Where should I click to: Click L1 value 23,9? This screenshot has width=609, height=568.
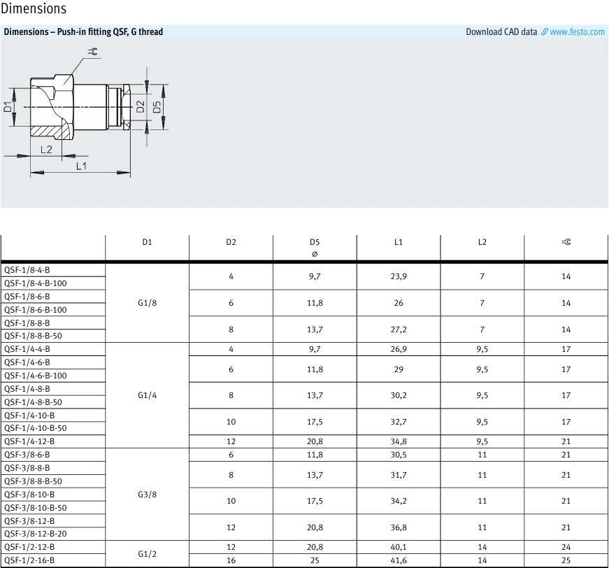tap(399, 276)
